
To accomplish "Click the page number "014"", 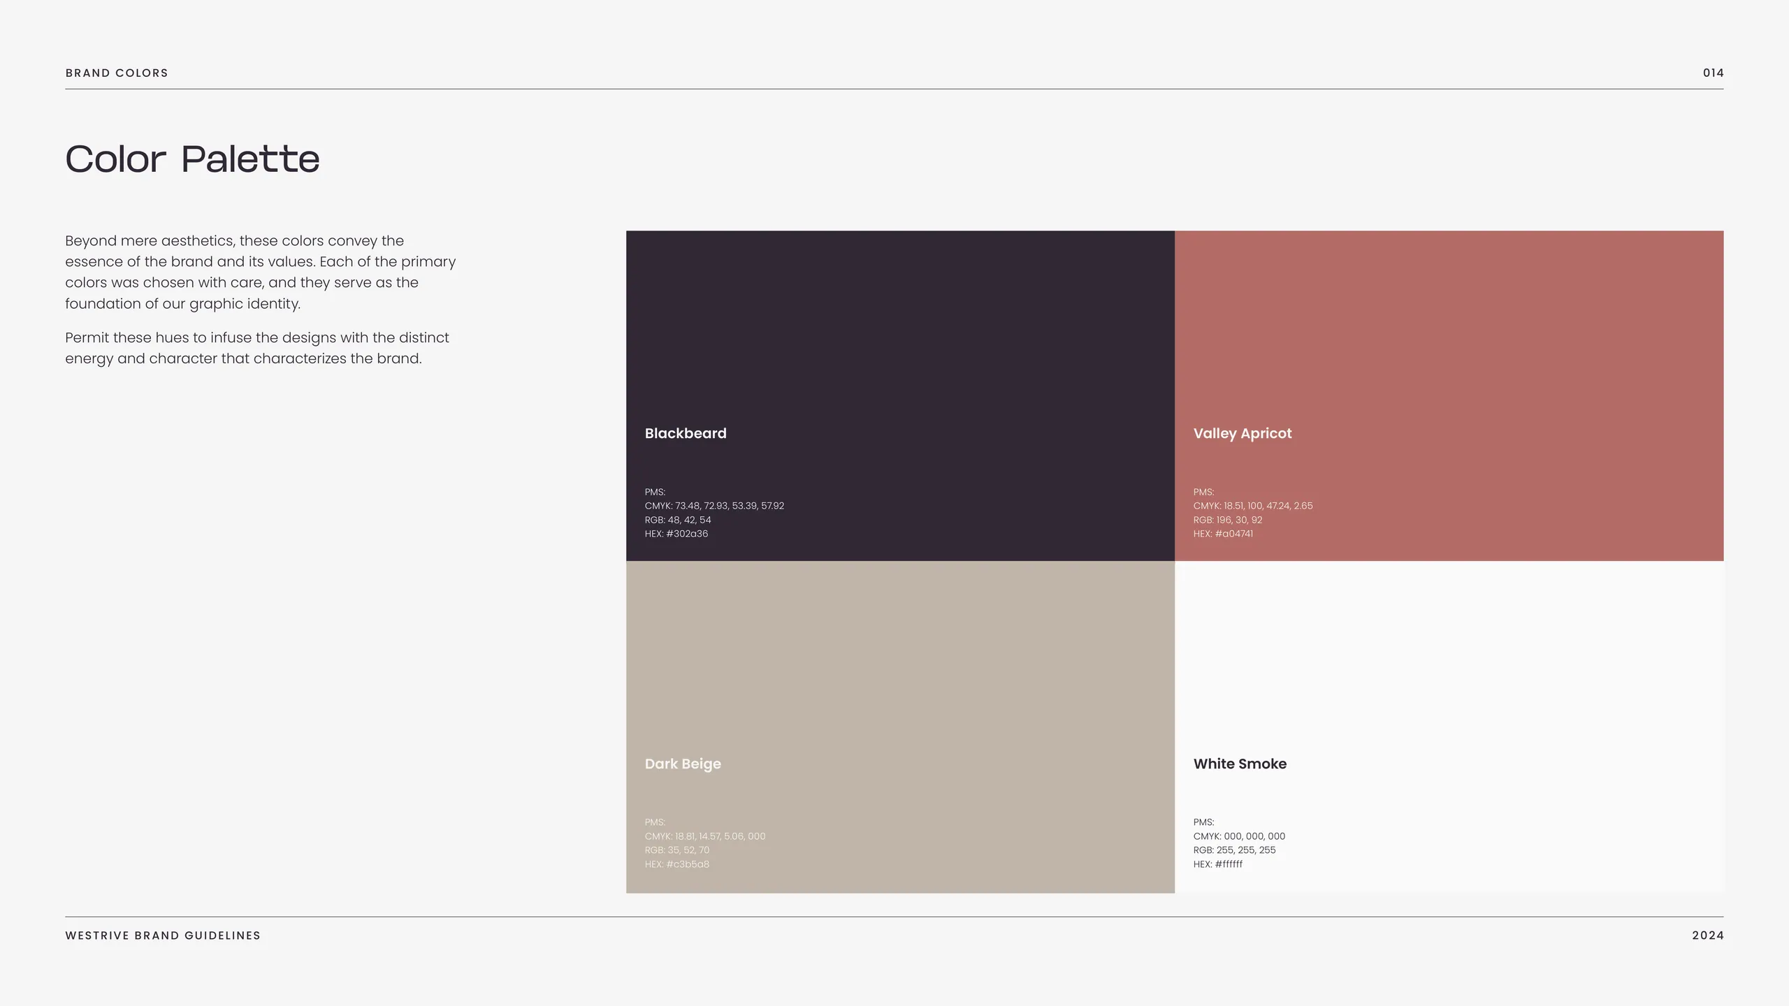I will click(x=1713, y=73).
